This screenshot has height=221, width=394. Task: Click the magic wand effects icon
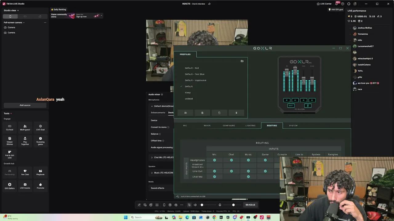139,205
